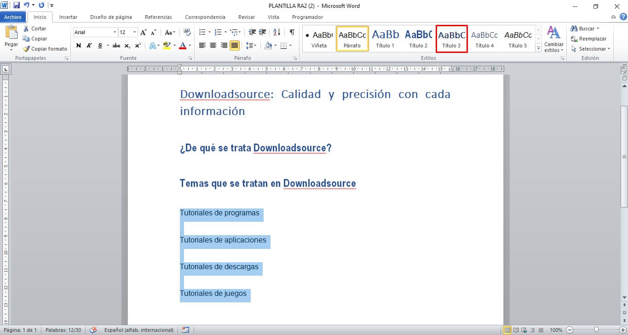Apply the Título 3 style

click(x=451, y=39)
